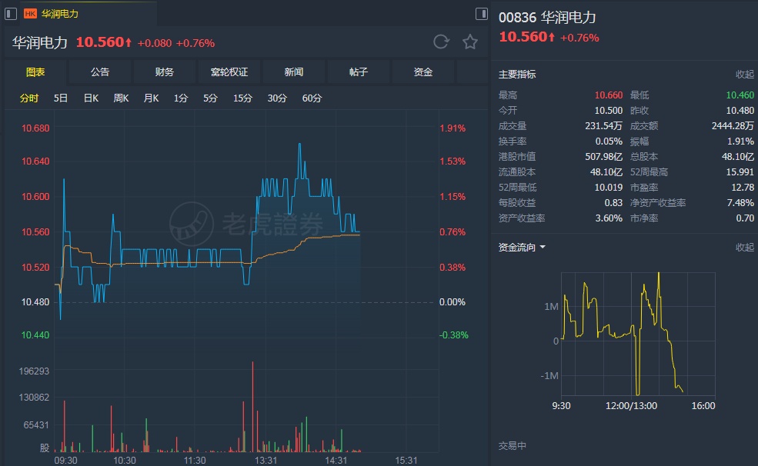Collapse the 主要指标 section via 收起
Image resolution: width=758 pixels, height=466 pixels.
[x=744, y=75]
